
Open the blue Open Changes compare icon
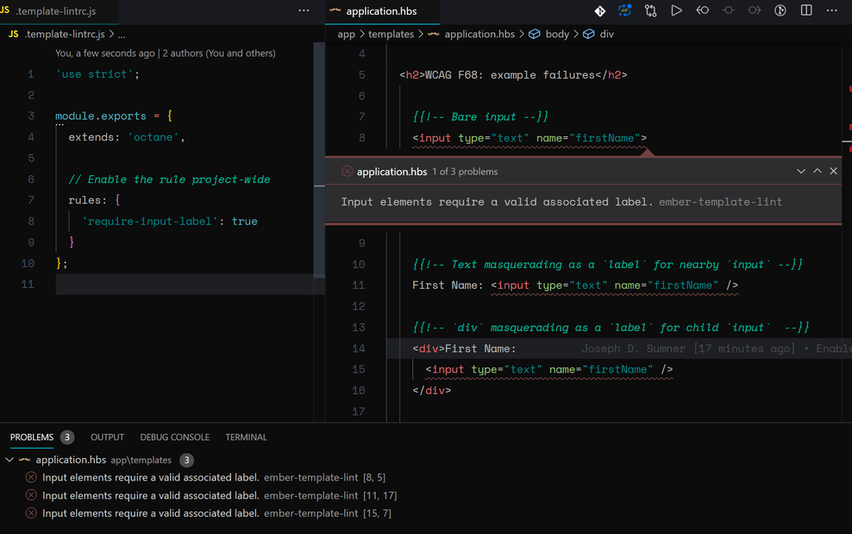click(x=624, y=10)
